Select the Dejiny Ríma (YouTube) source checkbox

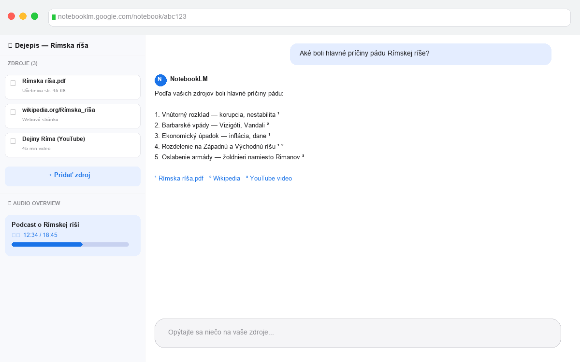point(13,140)
